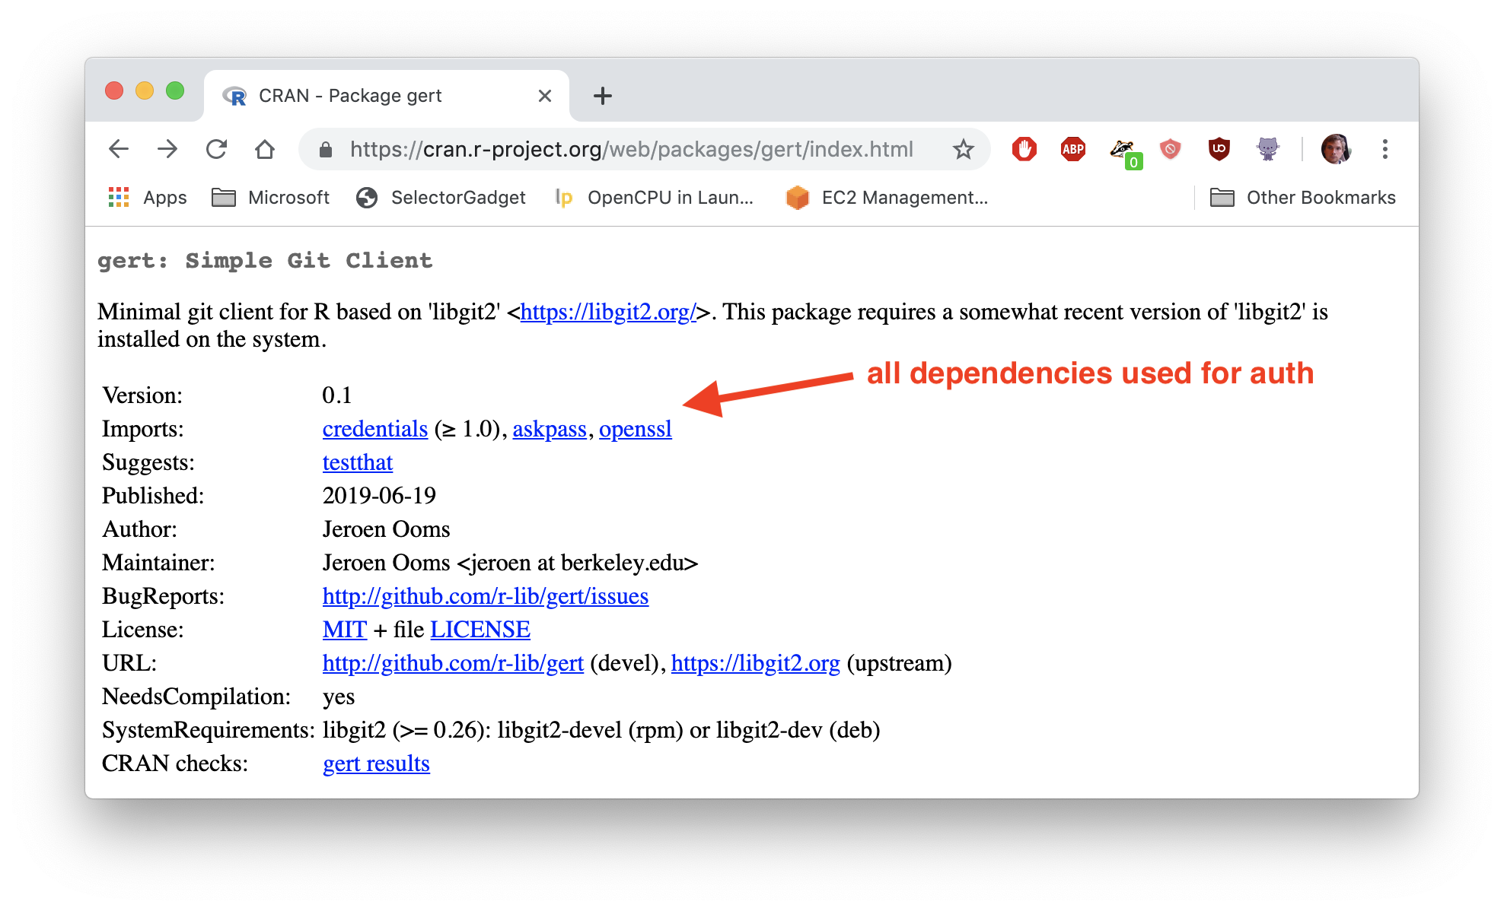Click the NeedsCompilation value yes
Image resolution: width=1504 pixels, height=911 pixels.
coord(339,697)
